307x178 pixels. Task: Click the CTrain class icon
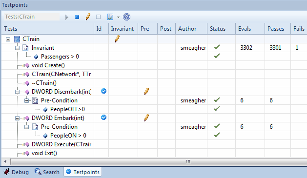[x=17, y=39]
